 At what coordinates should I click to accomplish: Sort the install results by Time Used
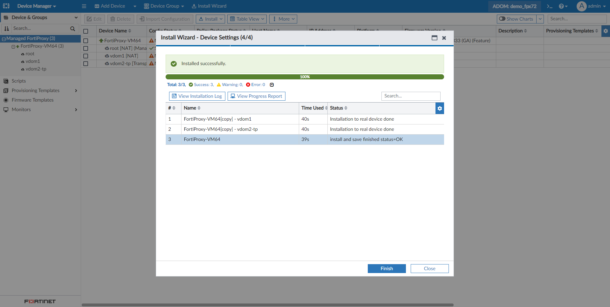coord(326,108)
